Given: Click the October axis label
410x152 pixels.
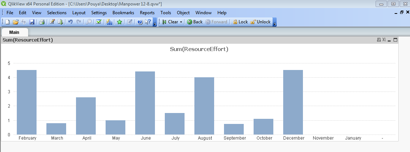Looking at the screenshot, I should [264, 138].
